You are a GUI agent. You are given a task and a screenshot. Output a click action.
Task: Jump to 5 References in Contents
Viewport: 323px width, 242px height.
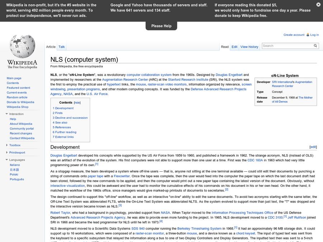pos(62,127)
